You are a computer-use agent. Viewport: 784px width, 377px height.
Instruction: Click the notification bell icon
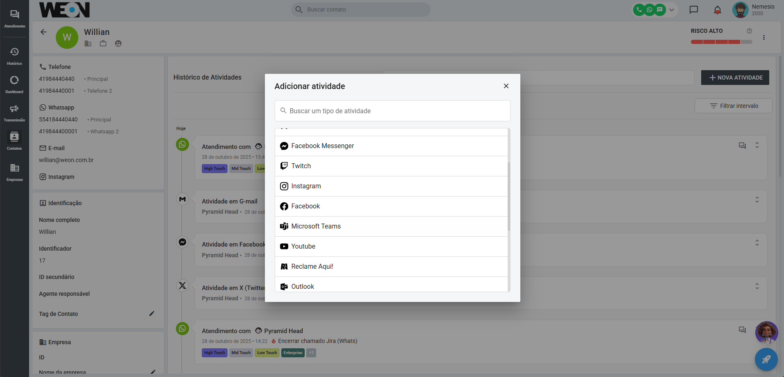[x=717, y=10]
